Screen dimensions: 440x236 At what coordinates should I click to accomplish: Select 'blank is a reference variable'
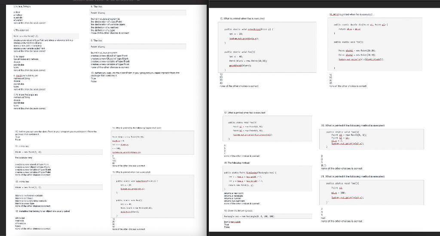click(x=29, y=195)
